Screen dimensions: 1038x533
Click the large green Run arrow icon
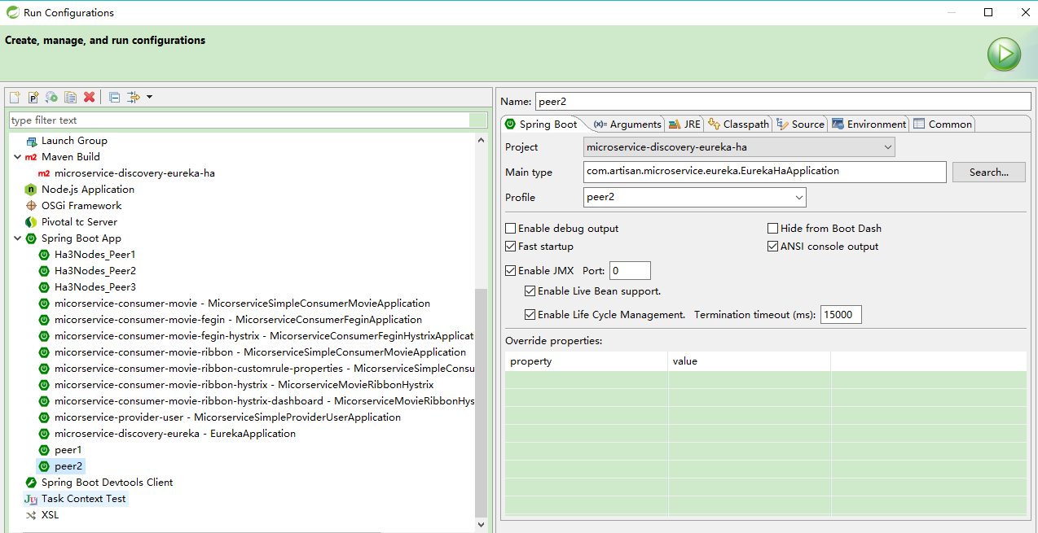point(1004,55)
